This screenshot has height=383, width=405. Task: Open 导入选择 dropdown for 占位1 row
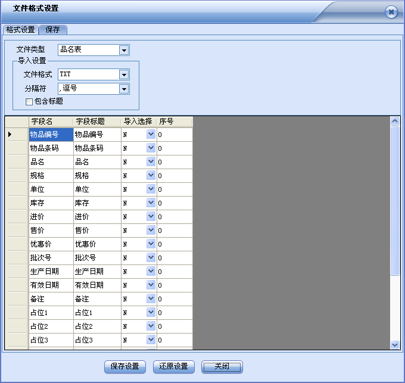pyautogui.click(x=151, y=313)
